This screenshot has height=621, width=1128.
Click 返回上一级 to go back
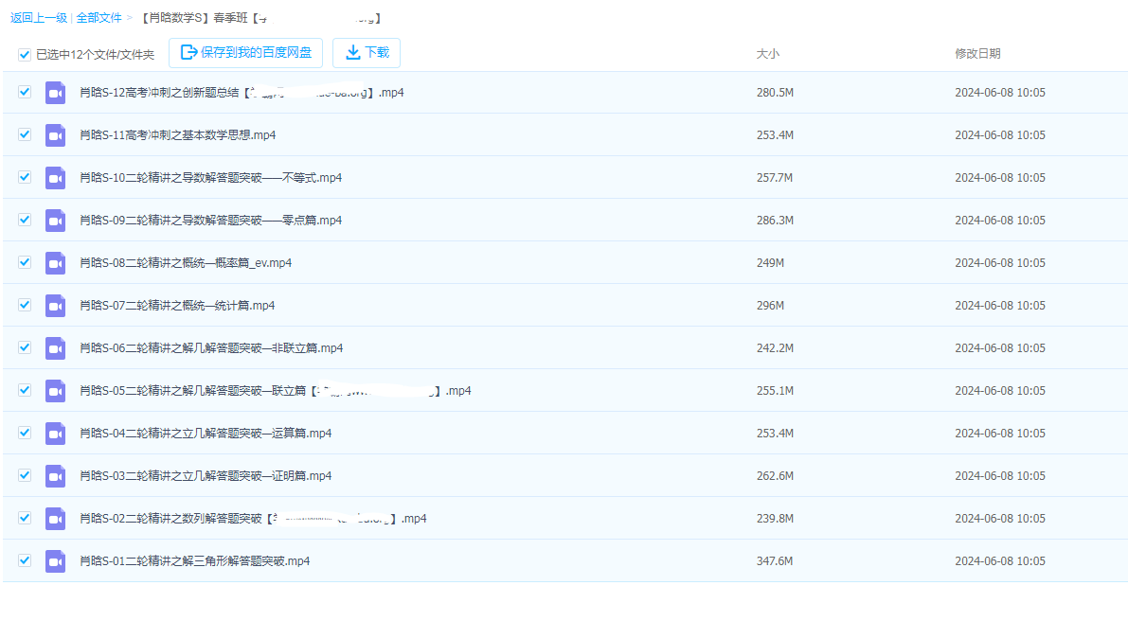point(39,16)
